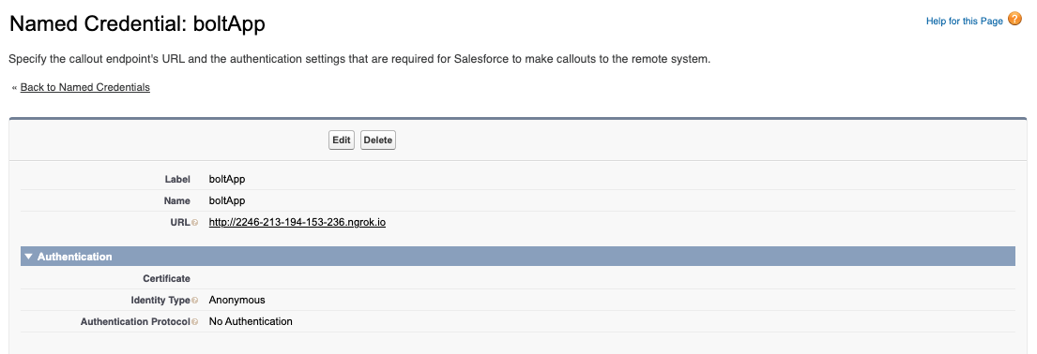Click the Authentication Protocol field label
This screenshot has height=354, width=1037.
click(x=135, y=322)
